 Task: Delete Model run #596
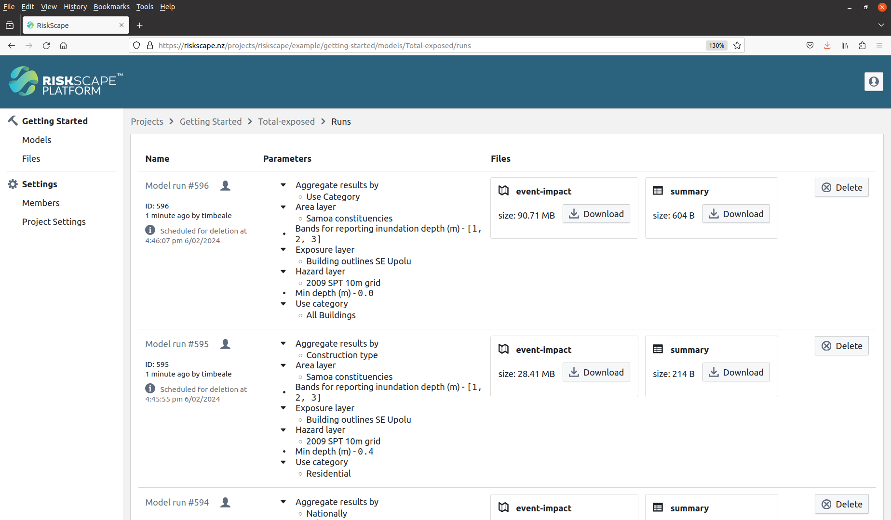click(842, 187)
